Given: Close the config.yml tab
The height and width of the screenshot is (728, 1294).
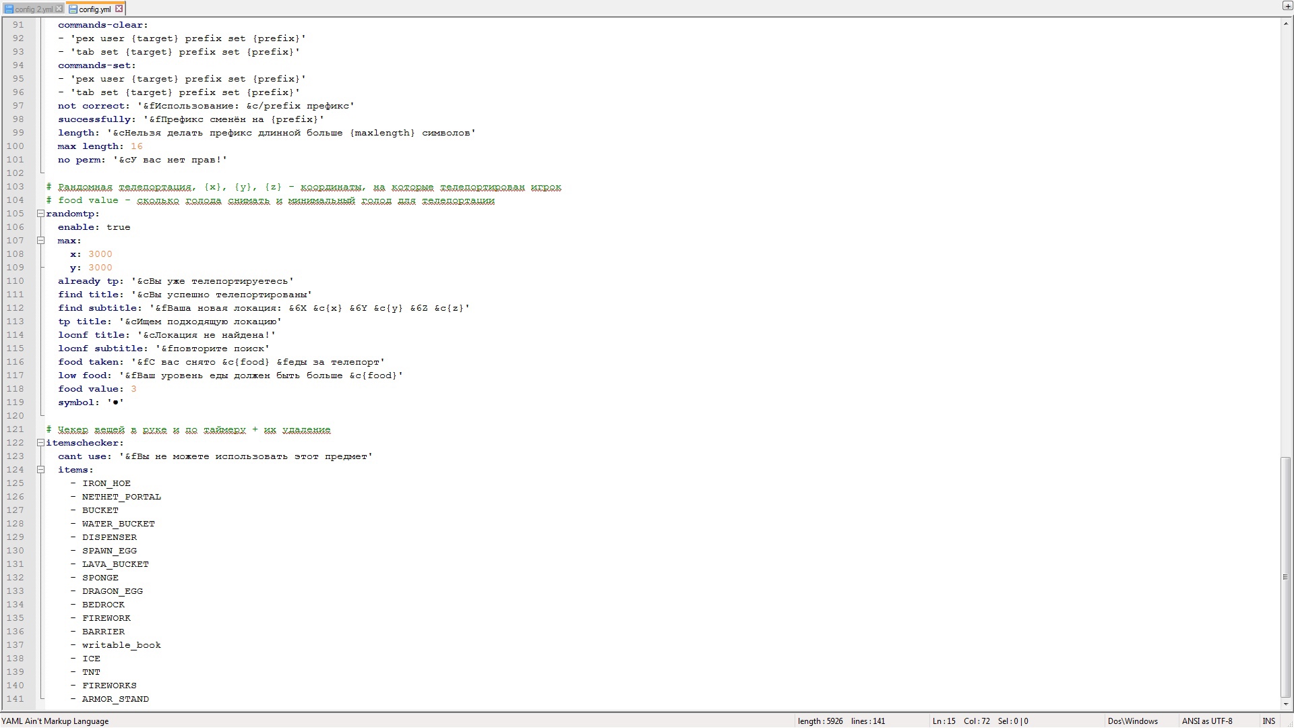Looking at the screenshot, I should [119, 9].
